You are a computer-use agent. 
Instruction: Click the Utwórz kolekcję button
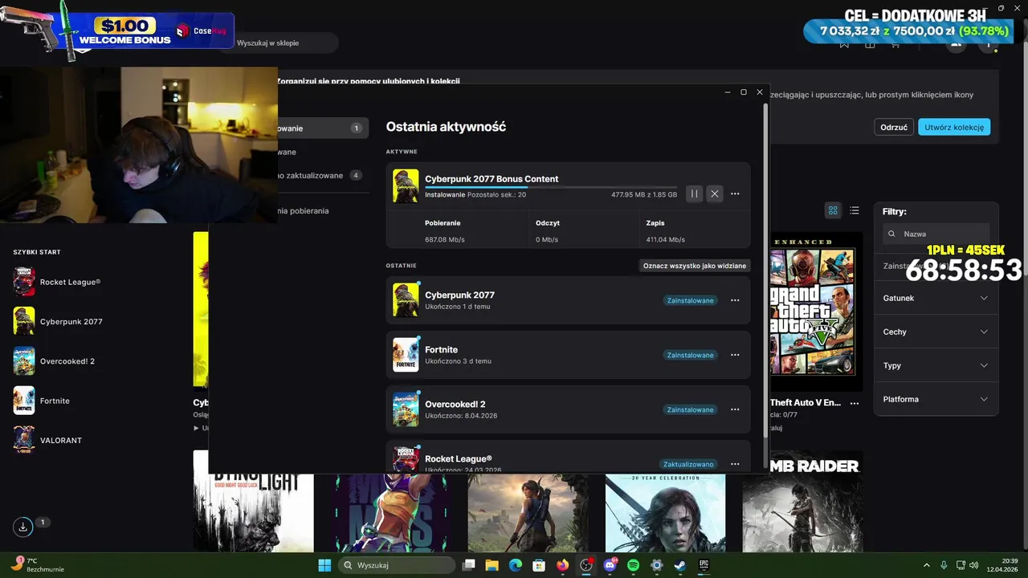(x=954, y=127)
